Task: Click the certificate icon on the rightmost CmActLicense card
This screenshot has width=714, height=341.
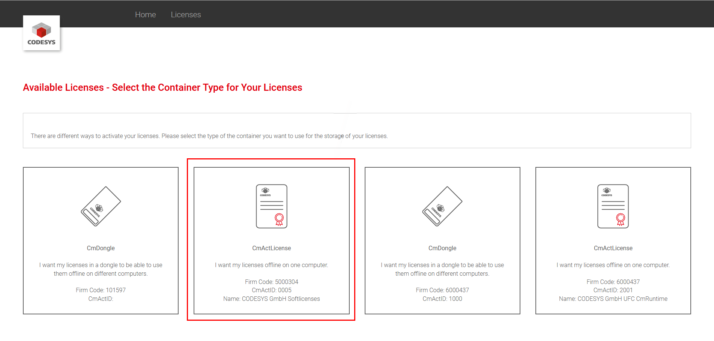Action: click(613, 206)
